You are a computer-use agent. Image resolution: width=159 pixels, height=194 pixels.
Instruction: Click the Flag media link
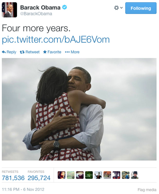147,190
